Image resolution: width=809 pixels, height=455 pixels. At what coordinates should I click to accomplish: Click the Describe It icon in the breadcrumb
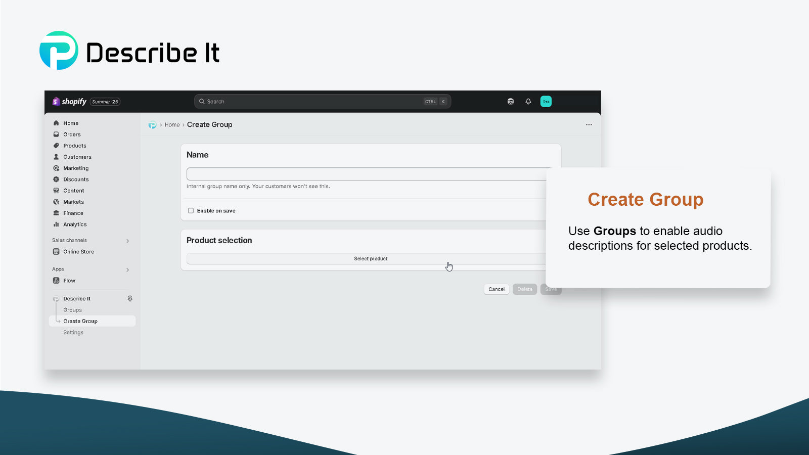click(152, 125)
